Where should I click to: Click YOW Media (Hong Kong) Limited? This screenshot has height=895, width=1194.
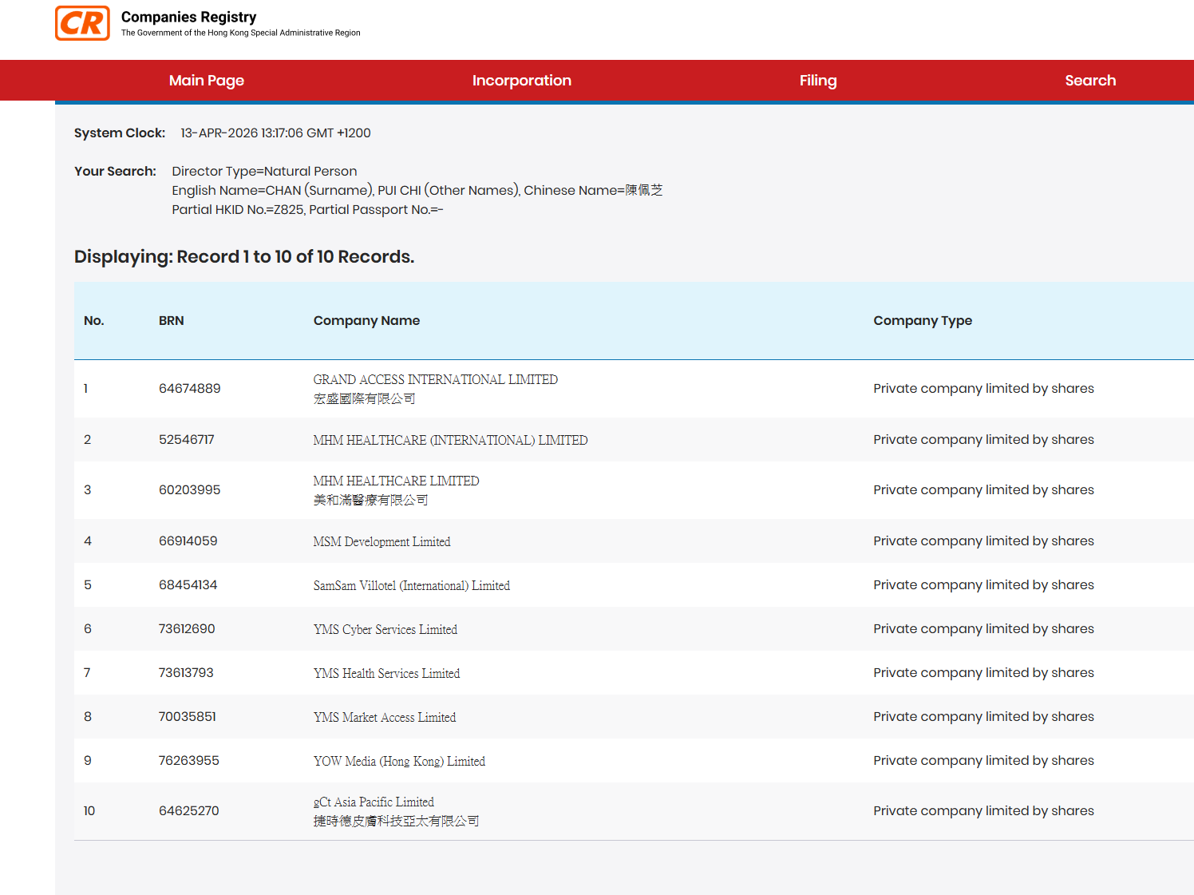(399, 761)
